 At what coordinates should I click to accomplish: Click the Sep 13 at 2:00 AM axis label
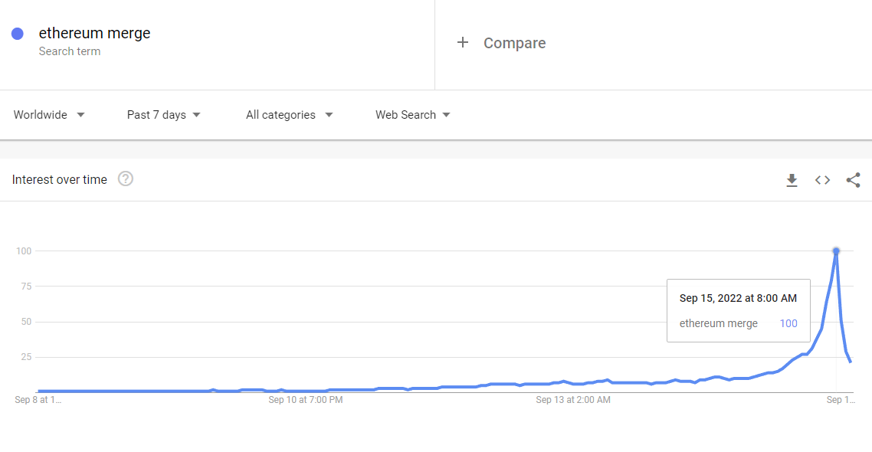pyautogui.click(x=573, y=400)
